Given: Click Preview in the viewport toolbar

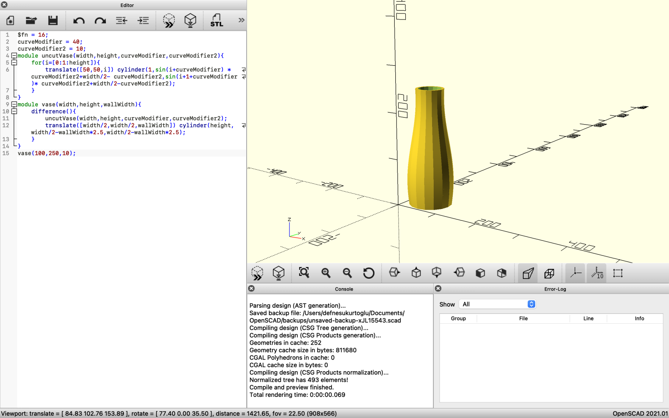Looking at the screenshot, I should (x=257, y=273).
